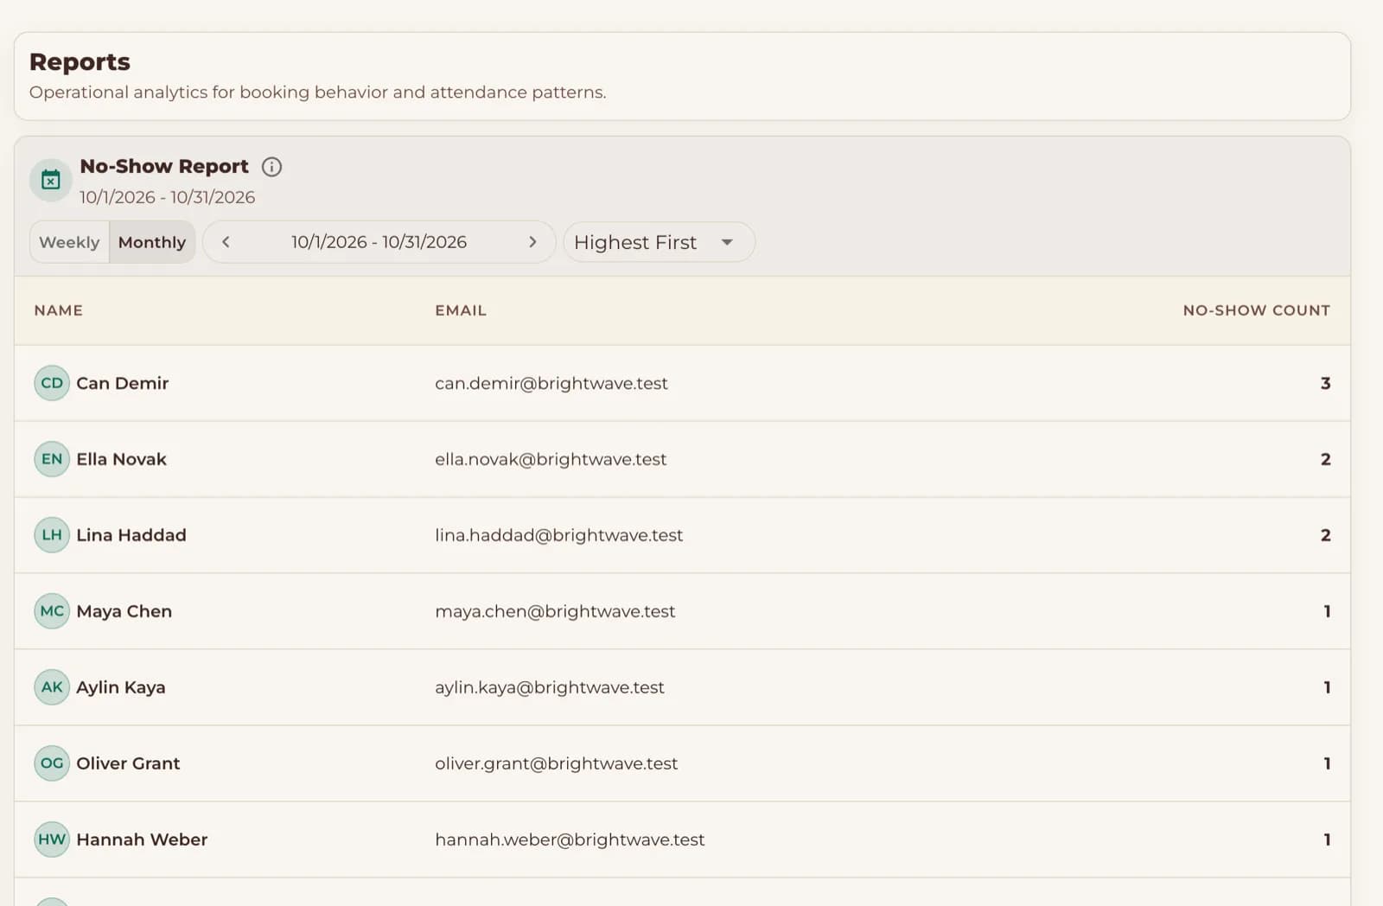Screen dimensions: 1383x906
Task: Select the name Hannah Weber
Action: [x=142, y=839]
